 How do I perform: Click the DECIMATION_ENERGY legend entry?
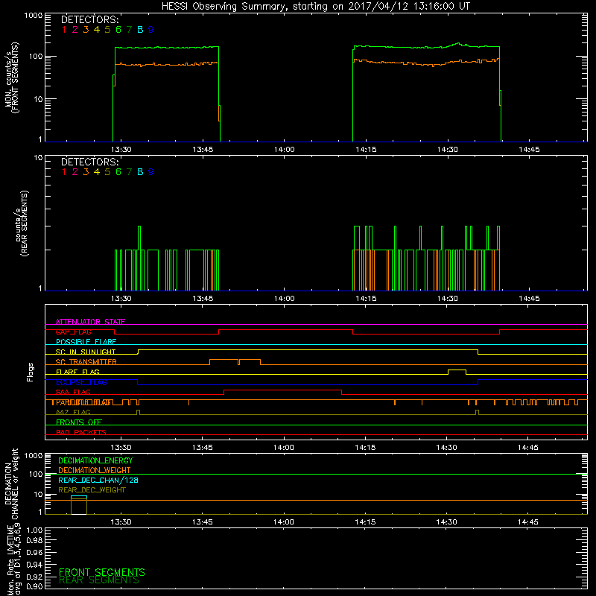click(x=95, y=460)
